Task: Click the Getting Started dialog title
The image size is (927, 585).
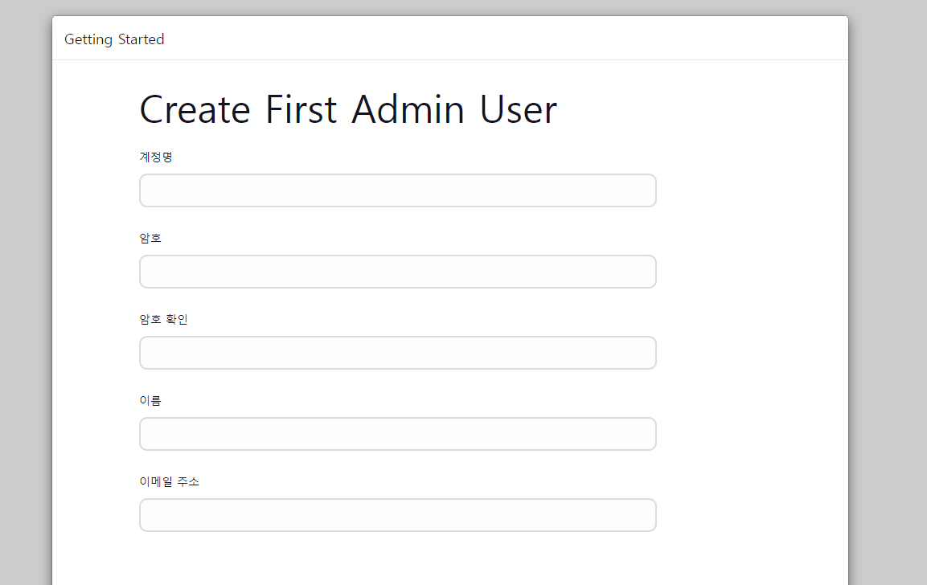Action: coord(114,39)
